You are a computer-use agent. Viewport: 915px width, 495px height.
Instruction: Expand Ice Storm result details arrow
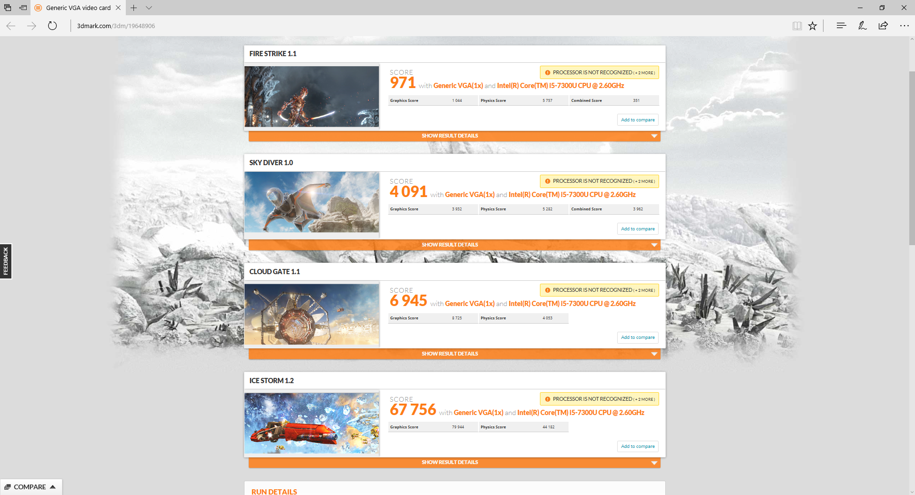click(654, 463)
